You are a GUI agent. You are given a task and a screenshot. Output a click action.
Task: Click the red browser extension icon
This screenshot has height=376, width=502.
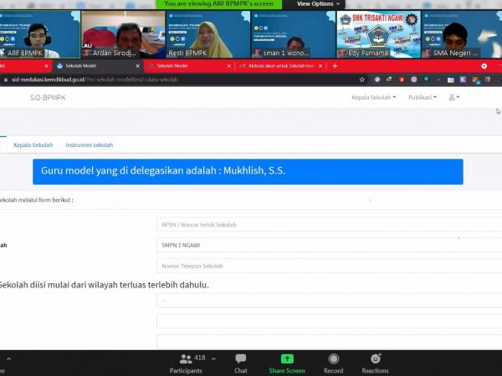coord(402,79)
